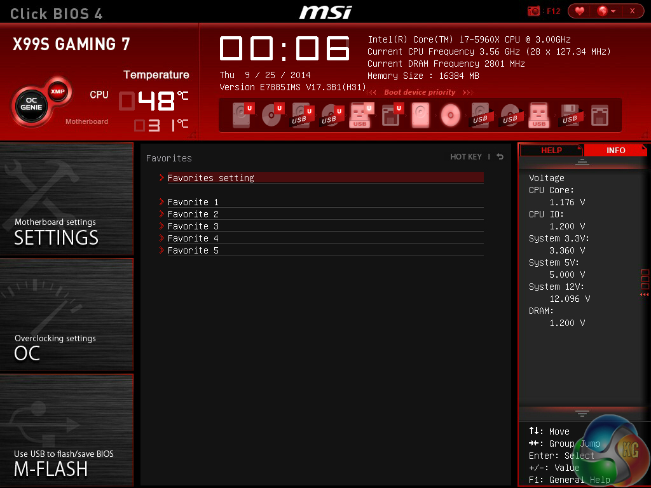Select the UEFI USB hard disk boot icon
Screen dimensions: 651x488
tap(301, 115)
